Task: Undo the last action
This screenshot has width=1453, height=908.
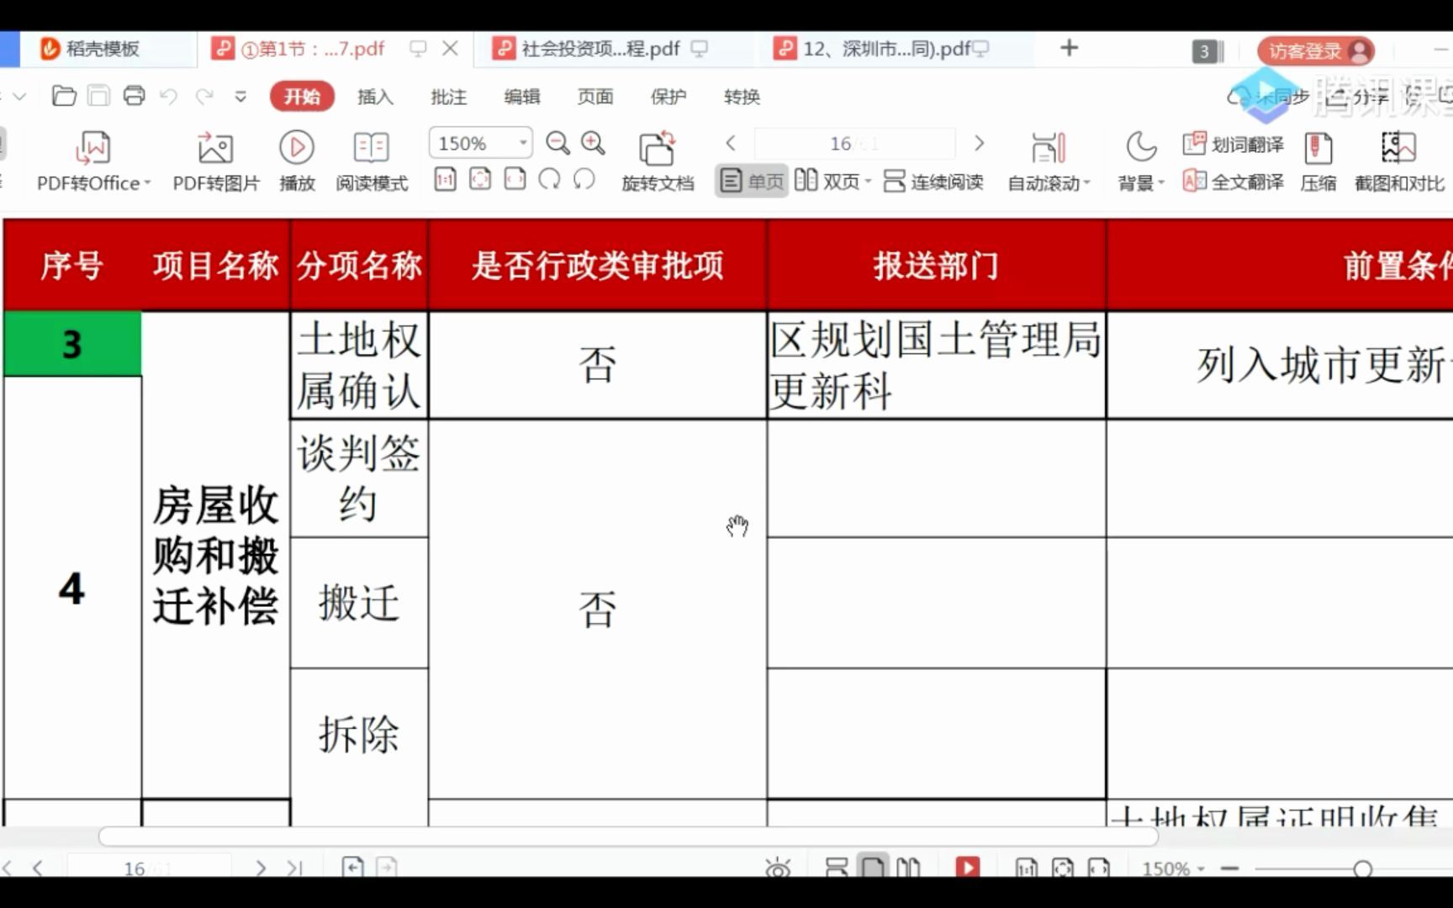Action: point(169,97)
